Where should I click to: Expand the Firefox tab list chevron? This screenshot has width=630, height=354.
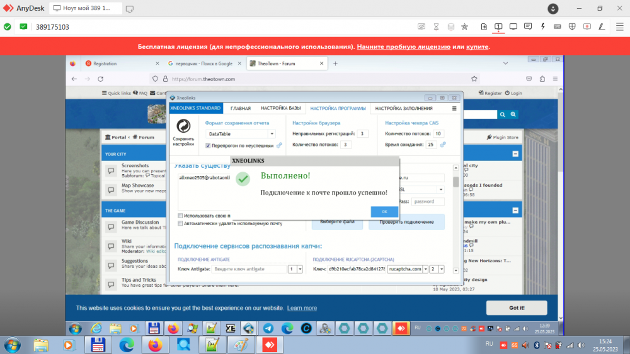pyautogui.click(x=505, y=64)
